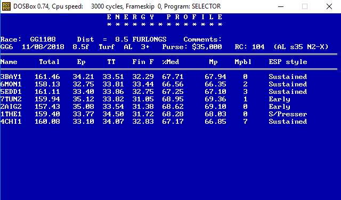This screenshot has width=341, height=200.
Task: Click the Mp column header
Action: [x=213, y=62]
